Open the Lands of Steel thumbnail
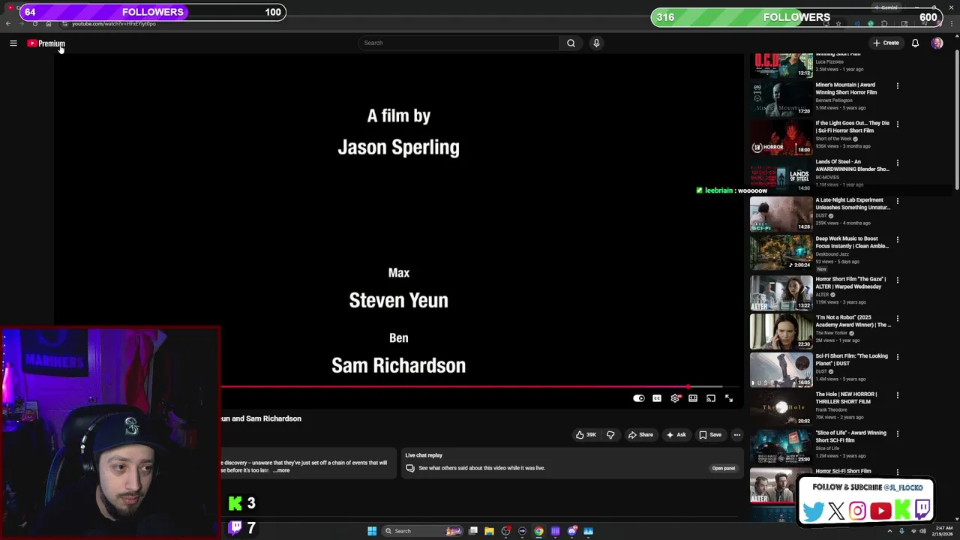Image resolution: width=960 pixels, height=540 pixels. [x=781, y=175]
